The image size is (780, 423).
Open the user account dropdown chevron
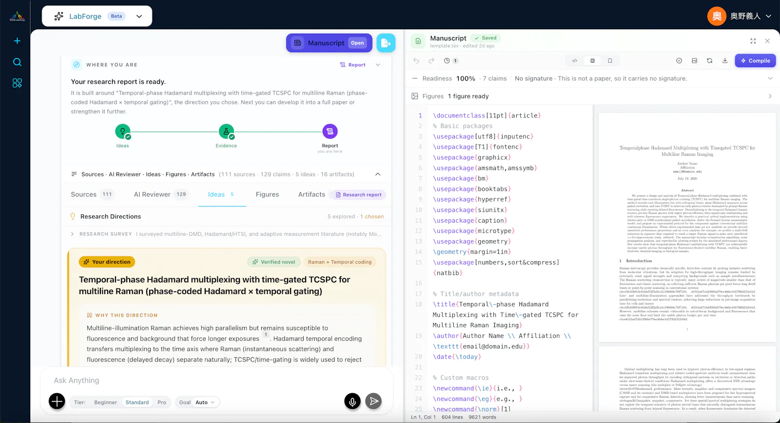click(769, 16)
